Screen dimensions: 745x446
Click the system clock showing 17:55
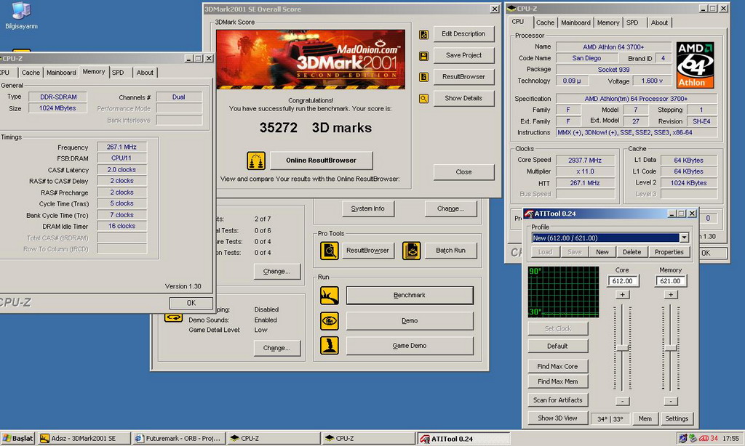[730, 439]
